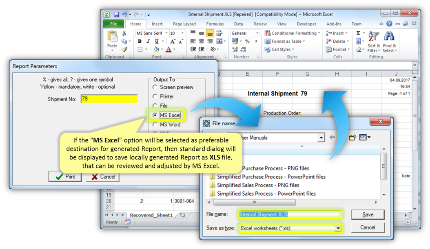Click the Decrease Font Size icon
Viewport: 430px width, 249px height.
tap(181, 41)
